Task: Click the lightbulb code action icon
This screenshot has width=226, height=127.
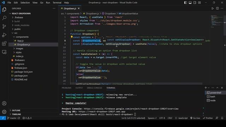Action: coord(72,37)
